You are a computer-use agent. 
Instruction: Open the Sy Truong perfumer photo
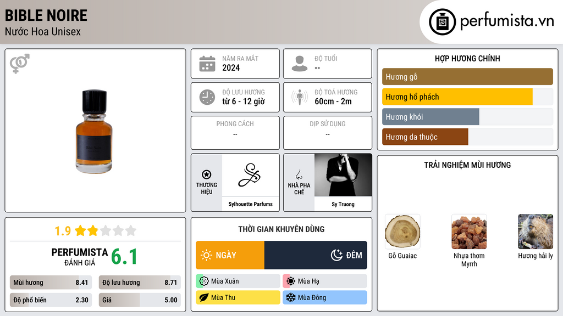(x=343, y=175)
